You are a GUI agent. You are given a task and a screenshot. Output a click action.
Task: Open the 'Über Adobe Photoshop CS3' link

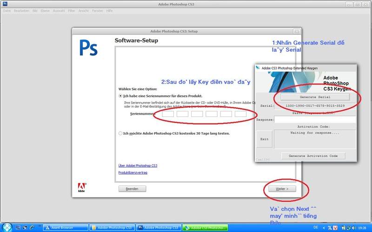(138, 166)
